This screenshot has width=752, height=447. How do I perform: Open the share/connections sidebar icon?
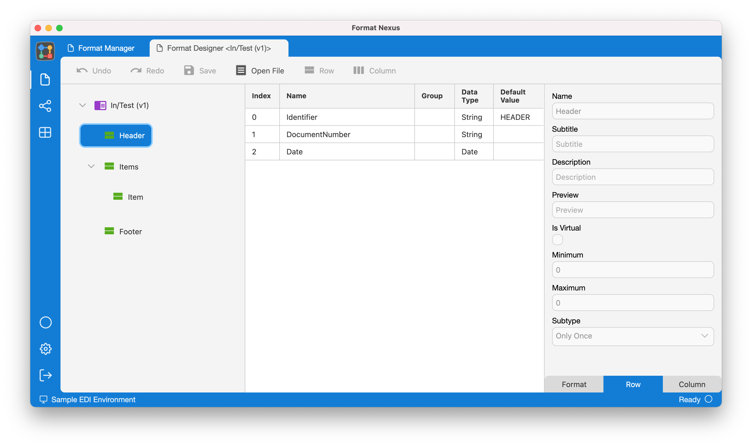(x=45, y=106)
